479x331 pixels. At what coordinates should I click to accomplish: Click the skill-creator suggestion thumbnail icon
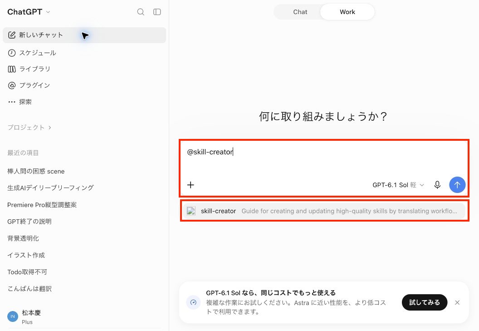[x=191, y=211]
